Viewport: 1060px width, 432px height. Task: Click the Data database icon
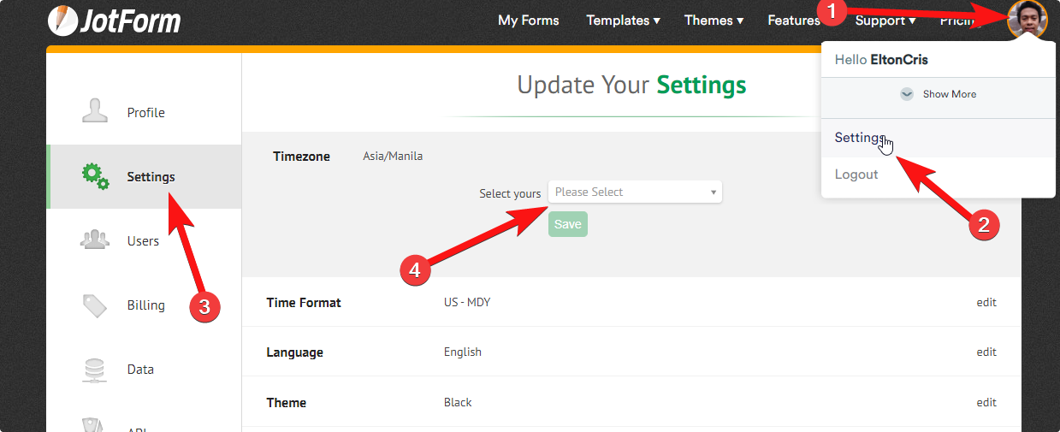coord(95,370)
